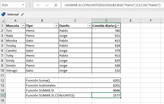Select the Jorge cell in Nala's row
The height and width of the screenshot is (104, 164).
[75, 36]
